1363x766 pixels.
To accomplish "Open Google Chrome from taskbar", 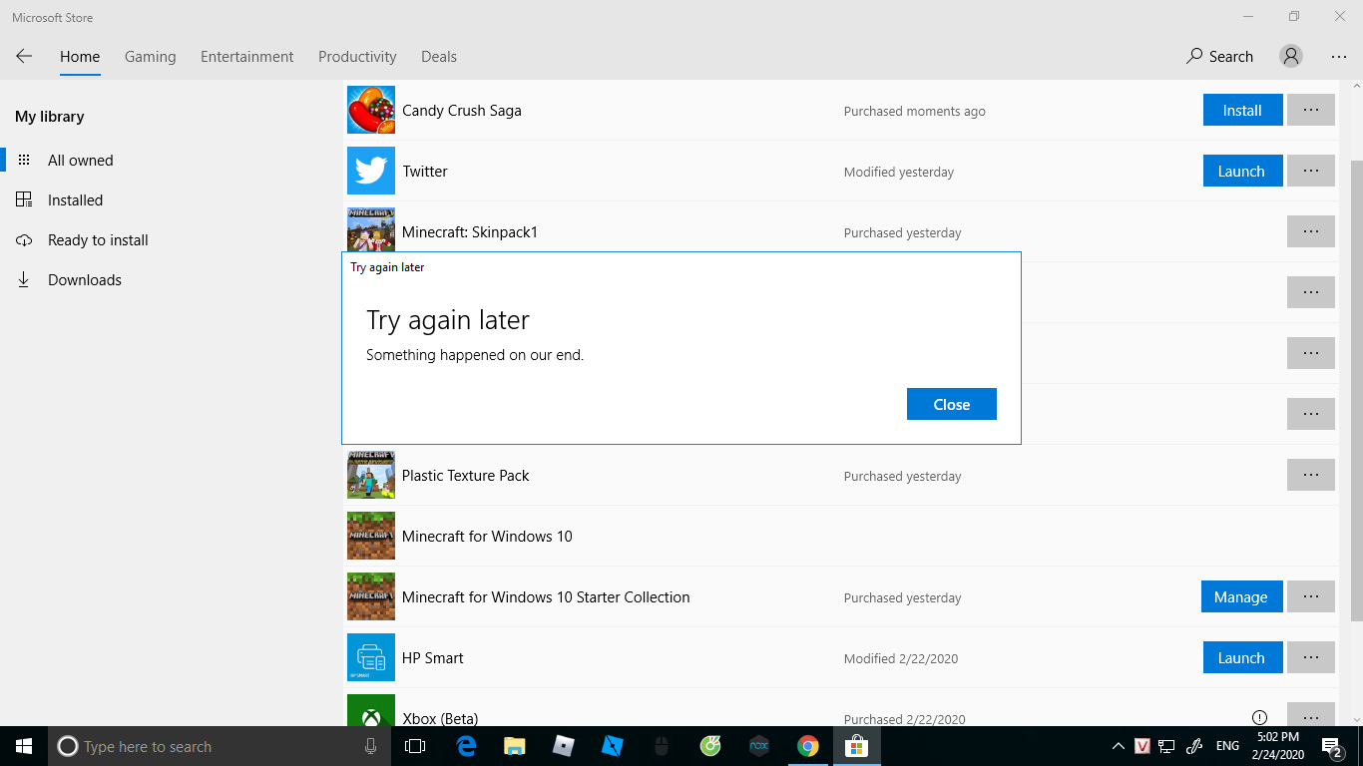I will click(x=808, y=746).
